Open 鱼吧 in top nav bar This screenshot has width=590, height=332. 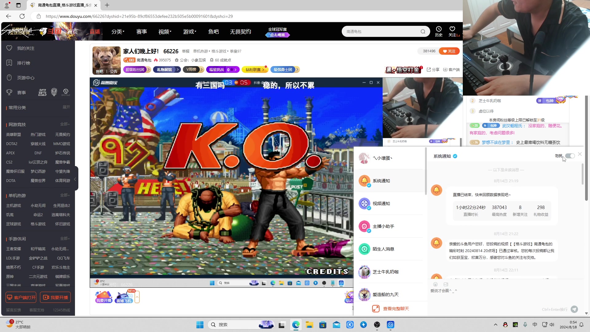[214, 32]
